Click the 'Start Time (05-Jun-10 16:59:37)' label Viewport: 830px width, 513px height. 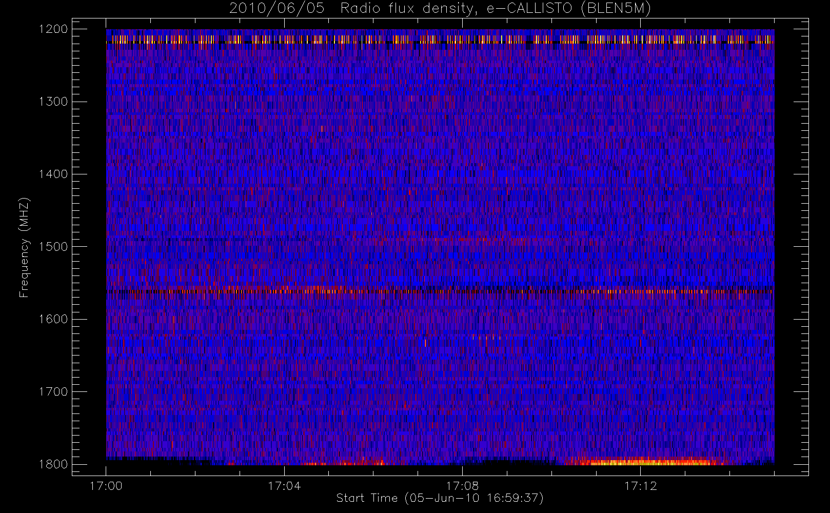440,498
